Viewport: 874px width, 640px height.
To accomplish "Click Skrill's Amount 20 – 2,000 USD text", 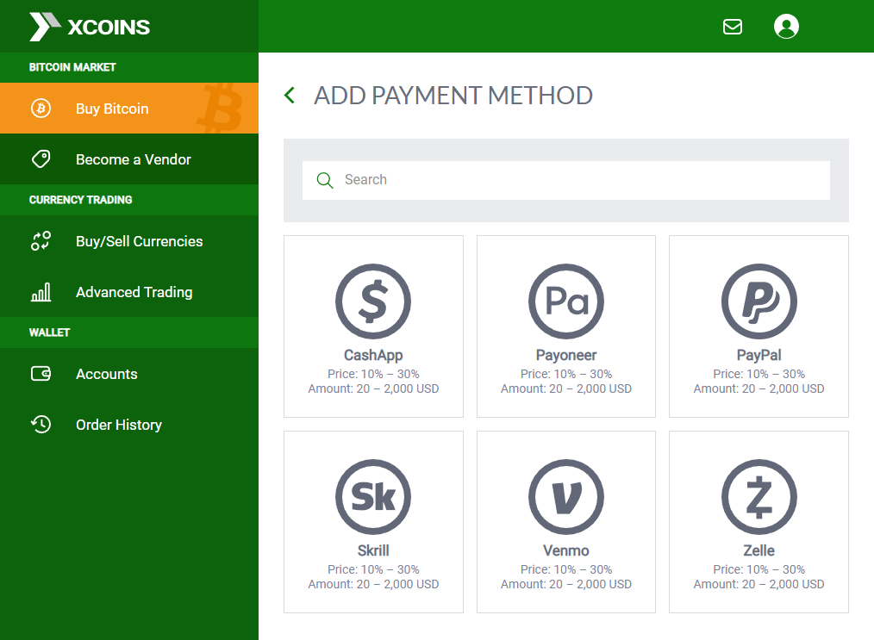I will click(373, 584).
